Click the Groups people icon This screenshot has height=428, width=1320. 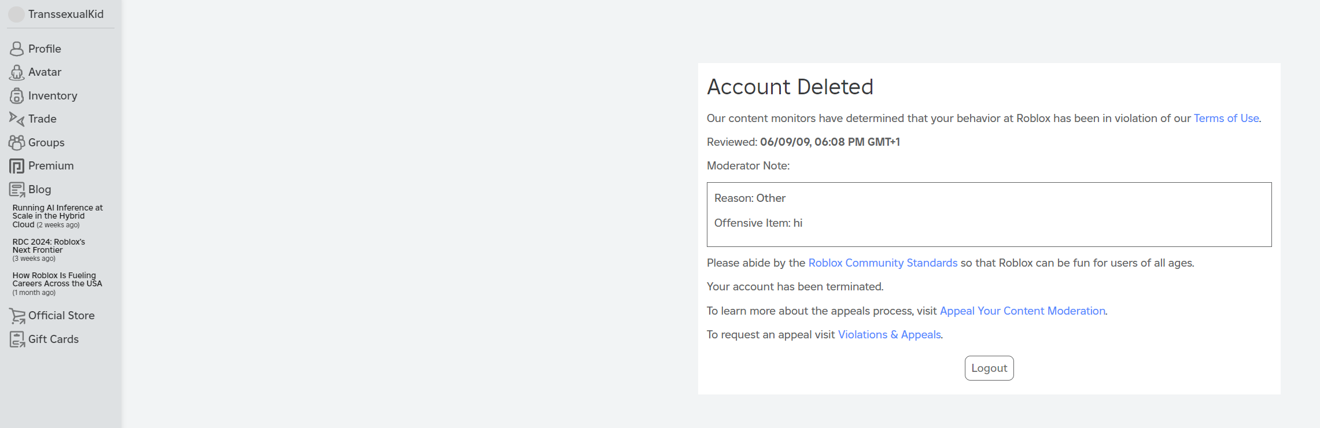(x=17, y=142)
